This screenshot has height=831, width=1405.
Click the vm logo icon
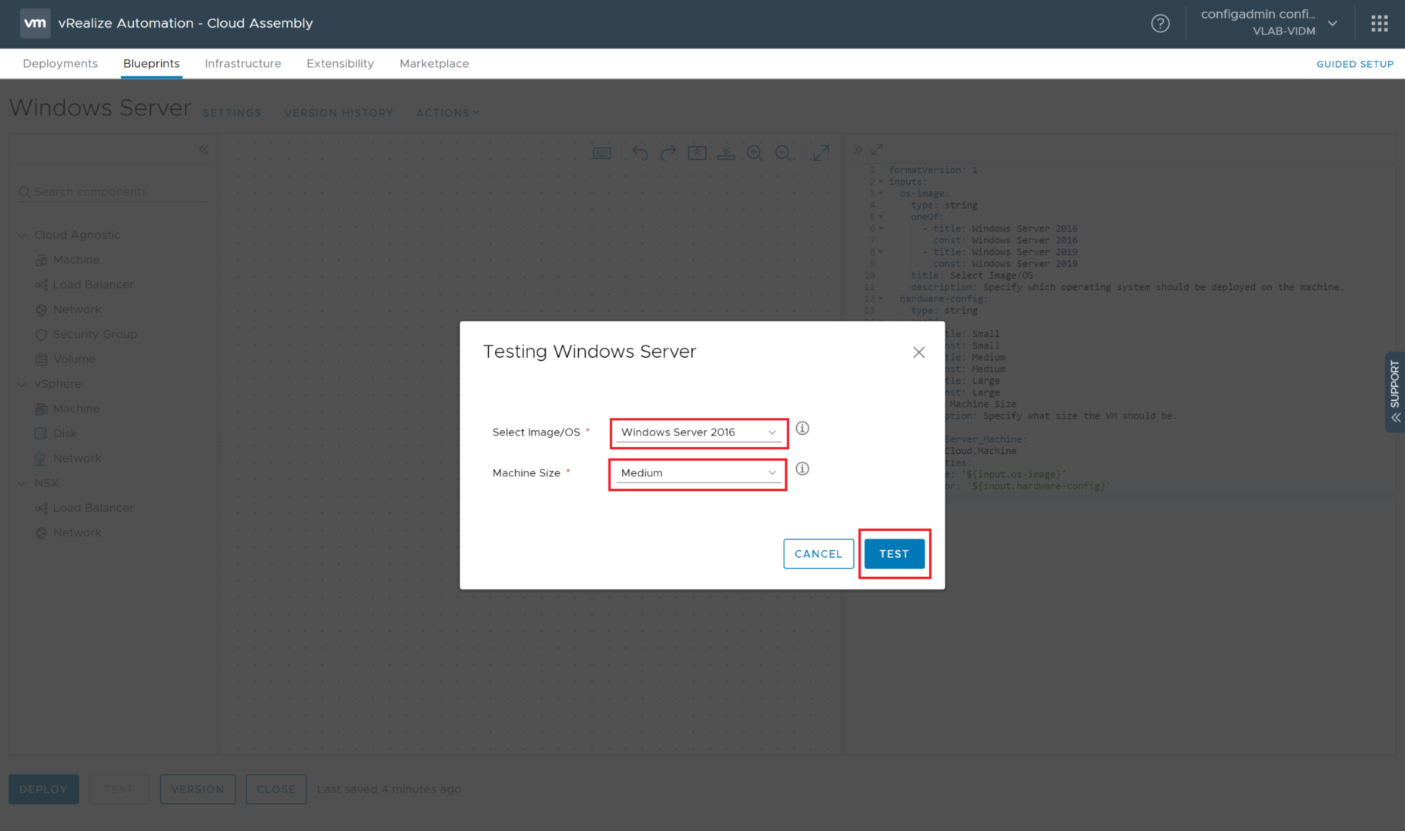35,23
